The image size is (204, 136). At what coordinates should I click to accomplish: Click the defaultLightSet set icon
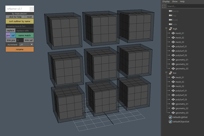170,117
